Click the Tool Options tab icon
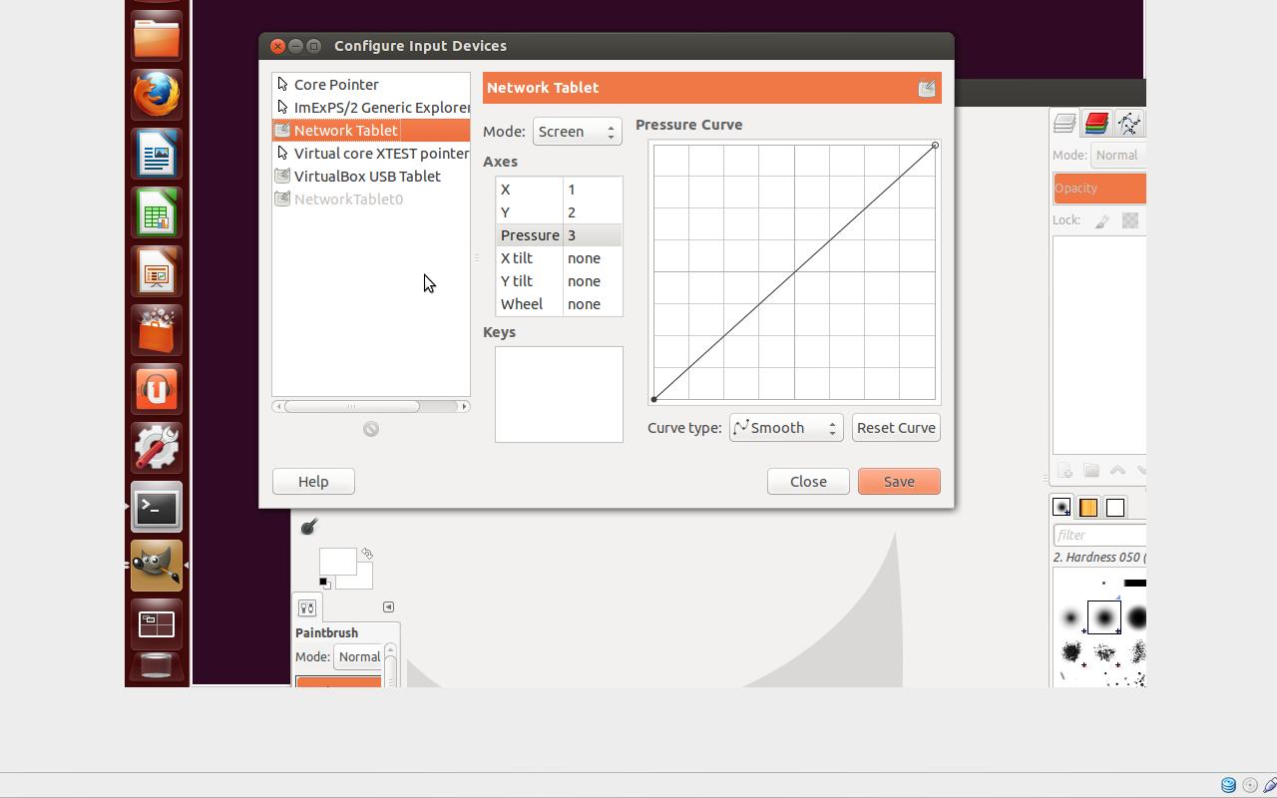 [307, 607]
